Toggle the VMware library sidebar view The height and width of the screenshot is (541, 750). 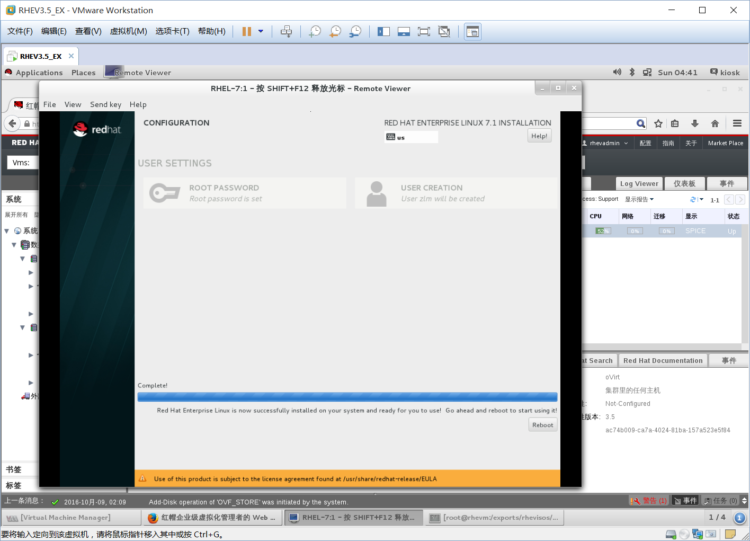pos(383,31)
